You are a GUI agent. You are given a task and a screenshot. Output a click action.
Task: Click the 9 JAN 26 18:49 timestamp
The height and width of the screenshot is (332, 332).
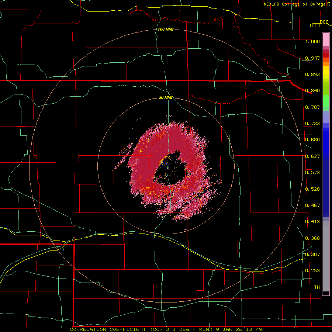pyautogui.click(x=239, y=329)
